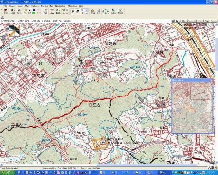Select the Drag map tool icon
Image resolution: width=218 pixels, height=175 pixels.
click(x=93, y=11)
